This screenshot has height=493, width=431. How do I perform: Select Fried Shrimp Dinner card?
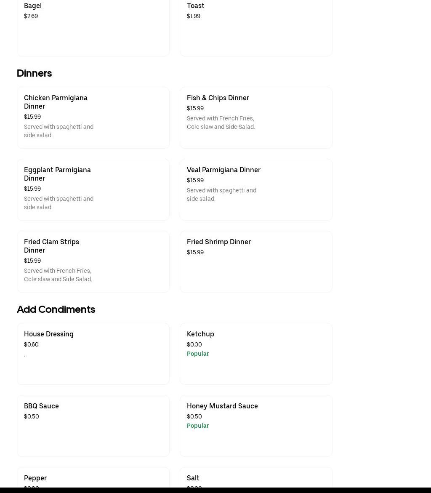click(x=255, y=261)
